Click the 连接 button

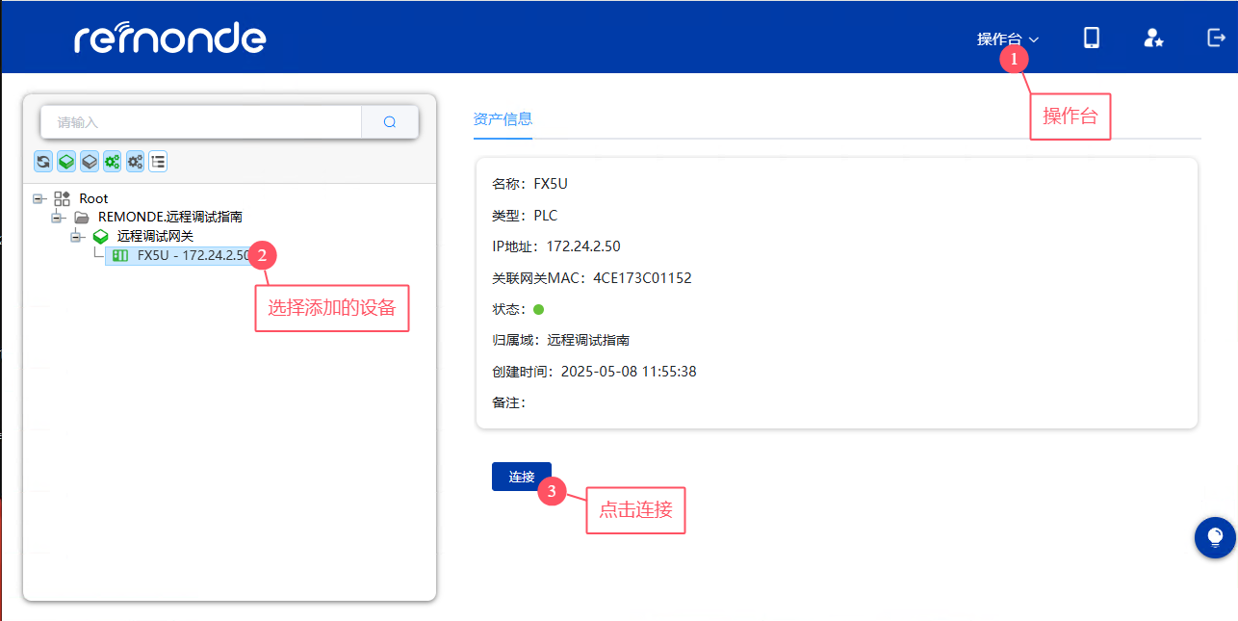[522, 477]
